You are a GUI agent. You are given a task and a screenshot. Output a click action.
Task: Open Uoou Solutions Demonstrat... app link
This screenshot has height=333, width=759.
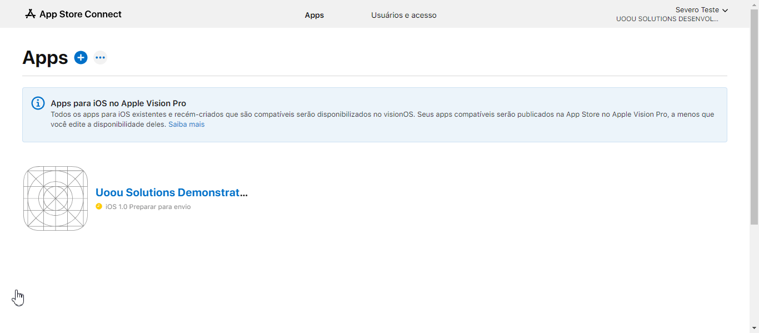point(172,192)
